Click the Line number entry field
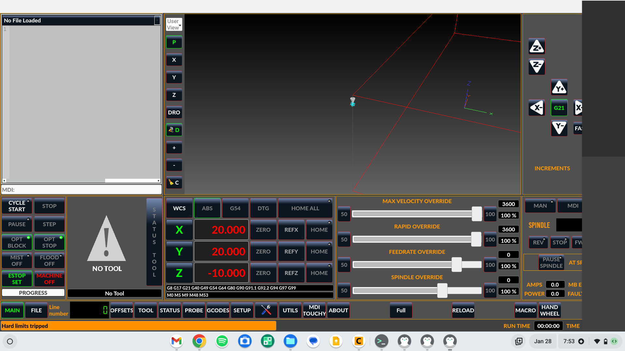The image size is (625, 351). point(89,310)
